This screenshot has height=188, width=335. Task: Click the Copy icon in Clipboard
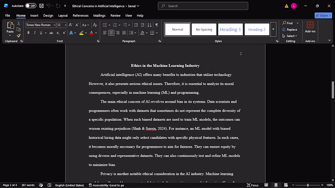19,29
